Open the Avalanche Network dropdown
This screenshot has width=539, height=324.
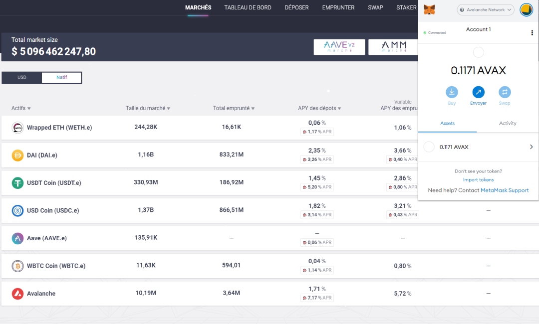point(486,9)
